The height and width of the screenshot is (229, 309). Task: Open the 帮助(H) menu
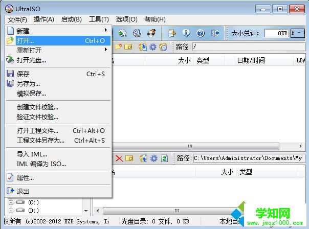click(x=155, y=19)
